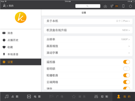Switch to the 我的 tab
Viewport: 135px width, 101px height.
tap(124, 96)
